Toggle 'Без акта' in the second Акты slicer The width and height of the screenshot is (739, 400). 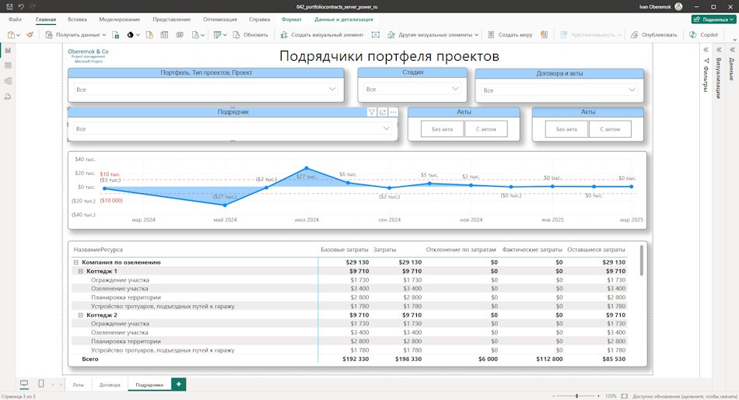566,128
